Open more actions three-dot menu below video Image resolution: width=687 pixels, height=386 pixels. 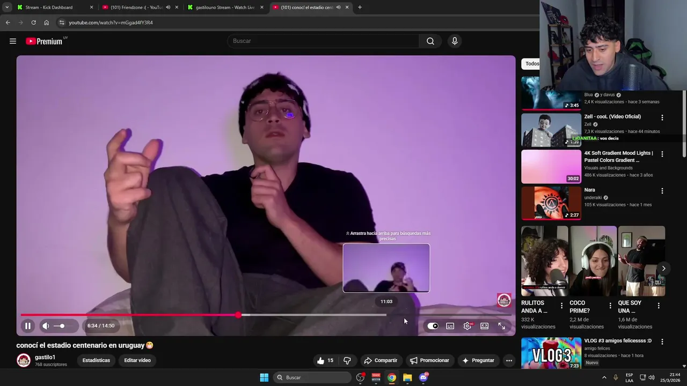coord(509,360)
